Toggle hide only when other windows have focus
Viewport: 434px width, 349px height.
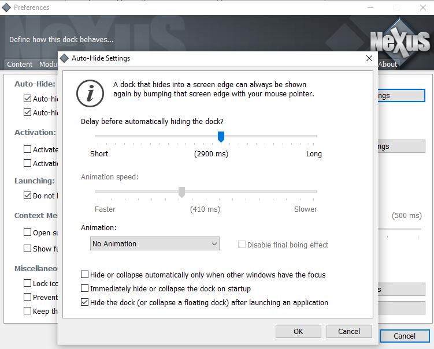click(x=86, y=275)
